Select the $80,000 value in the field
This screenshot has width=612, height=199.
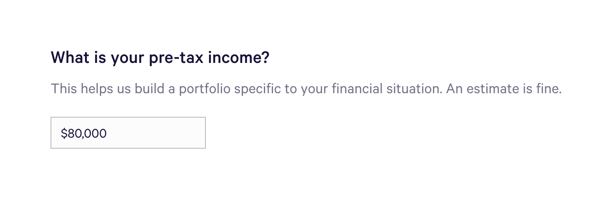[x=84, y=134]
